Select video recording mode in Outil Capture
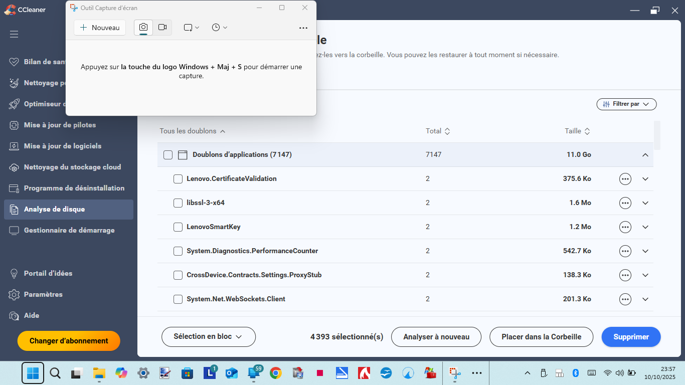The image size is (685, 385). point(162,28)
